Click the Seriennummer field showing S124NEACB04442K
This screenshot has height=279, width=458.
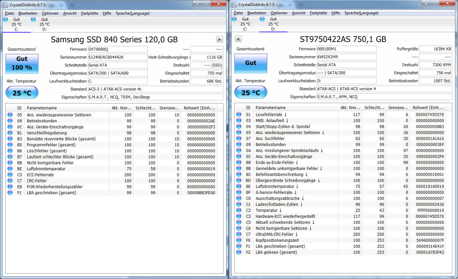click(117, 57)
